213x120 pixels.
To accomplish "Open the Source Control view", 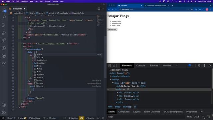I will click(4, 25).
